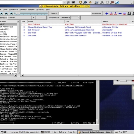Viewport: 134px width, 134px height.
Task: Select "Anthrax - Attack O" album entry
Action: tap(8, 52)
